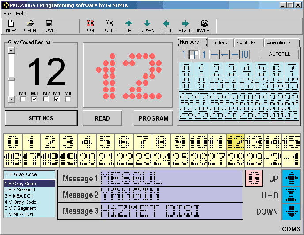Expand the H Gray Code mode dropdown
Image resolution: width=304 pixels, height=235 pixels.
tap(30, 175)
